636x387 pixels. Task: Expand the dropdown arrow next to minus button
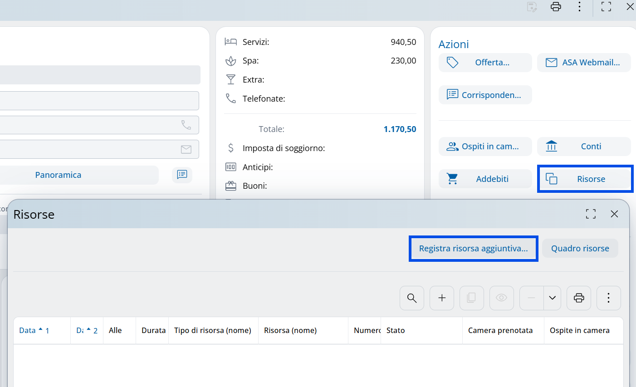point(552,298)
